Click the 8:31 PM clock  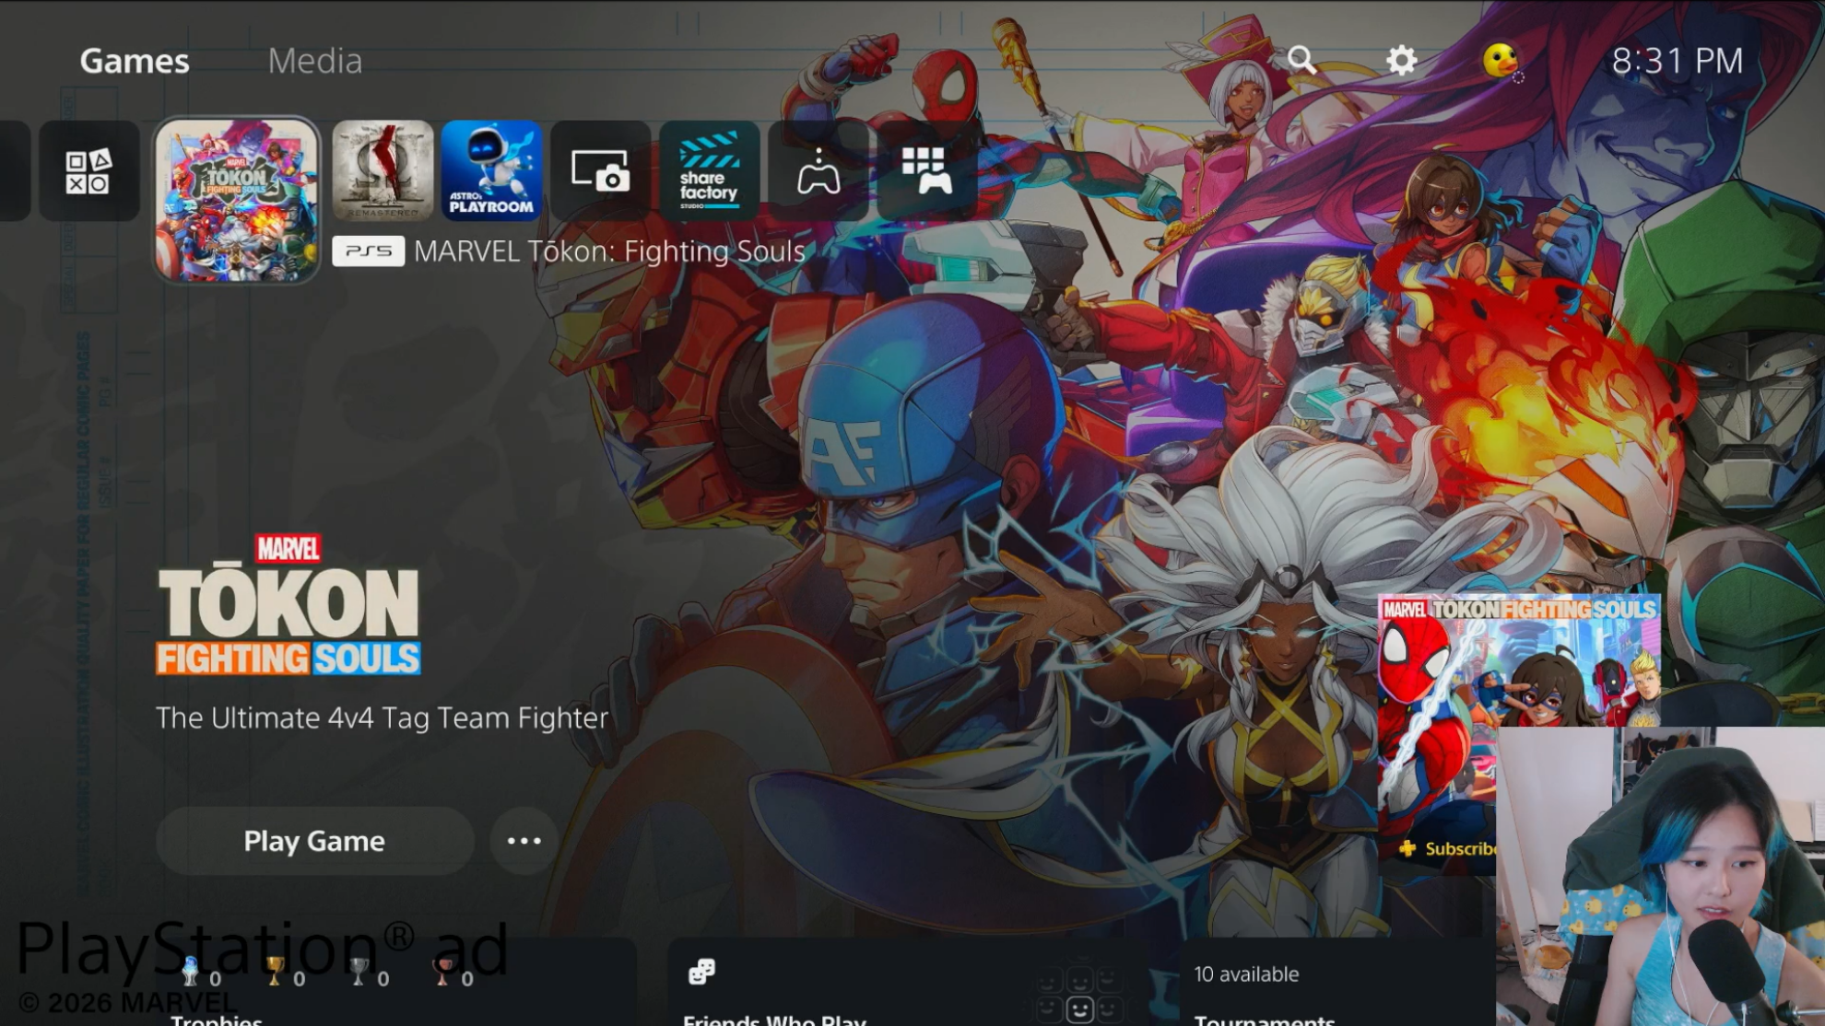[x=1678, y=61]
